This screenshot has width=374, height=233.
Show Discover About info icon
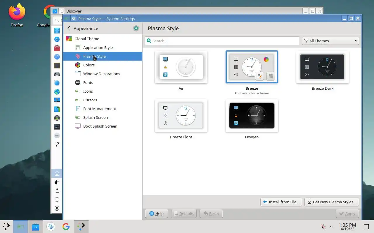coord(57,200)
